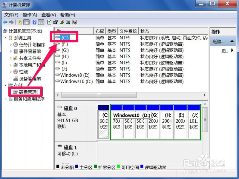
Task: Toggle the action pane visibility icon
Action: [41, 22]
